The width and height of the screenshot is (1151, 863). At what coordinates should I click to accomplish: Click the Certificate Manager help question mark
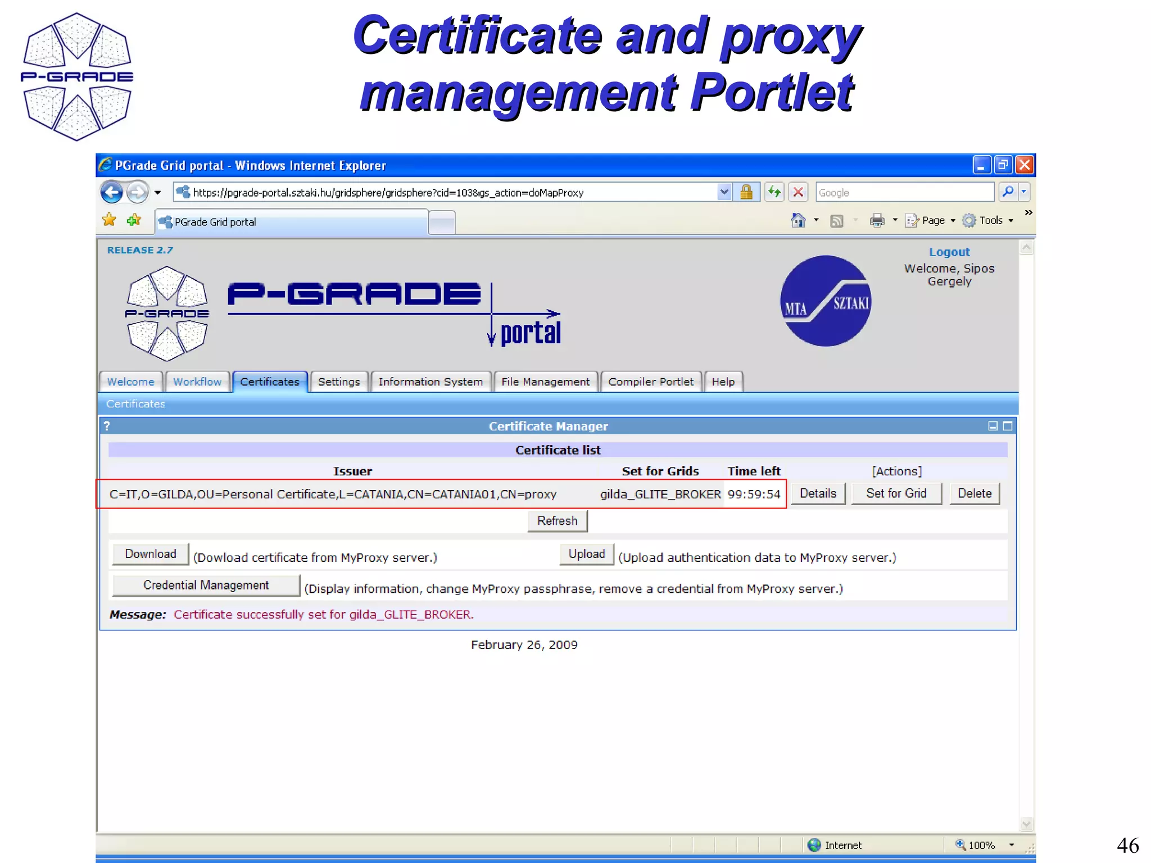tap(107, 426)
